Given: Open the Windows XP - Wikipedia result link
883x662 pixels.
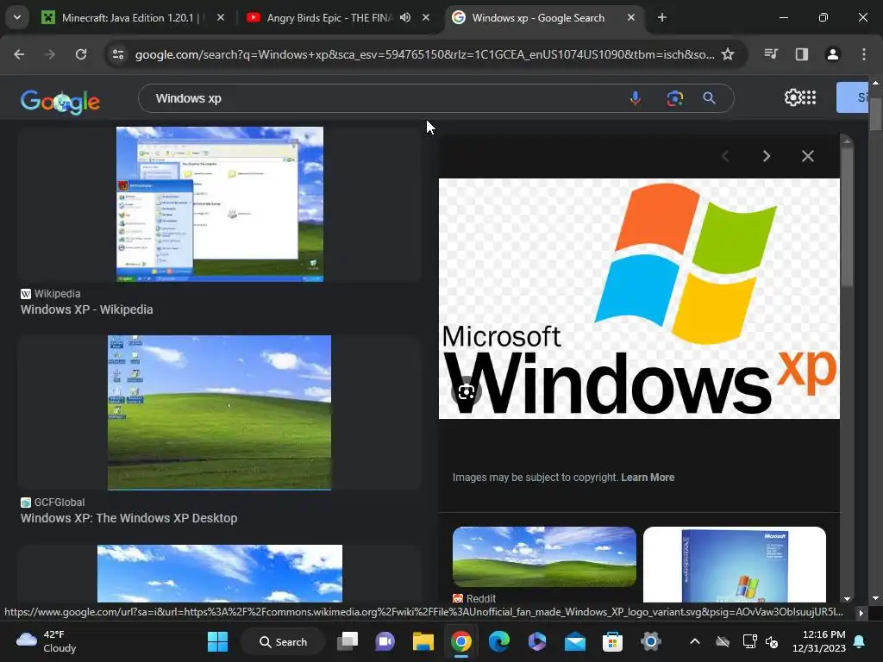Looking at the screenshot, I should tap(87, 309).
